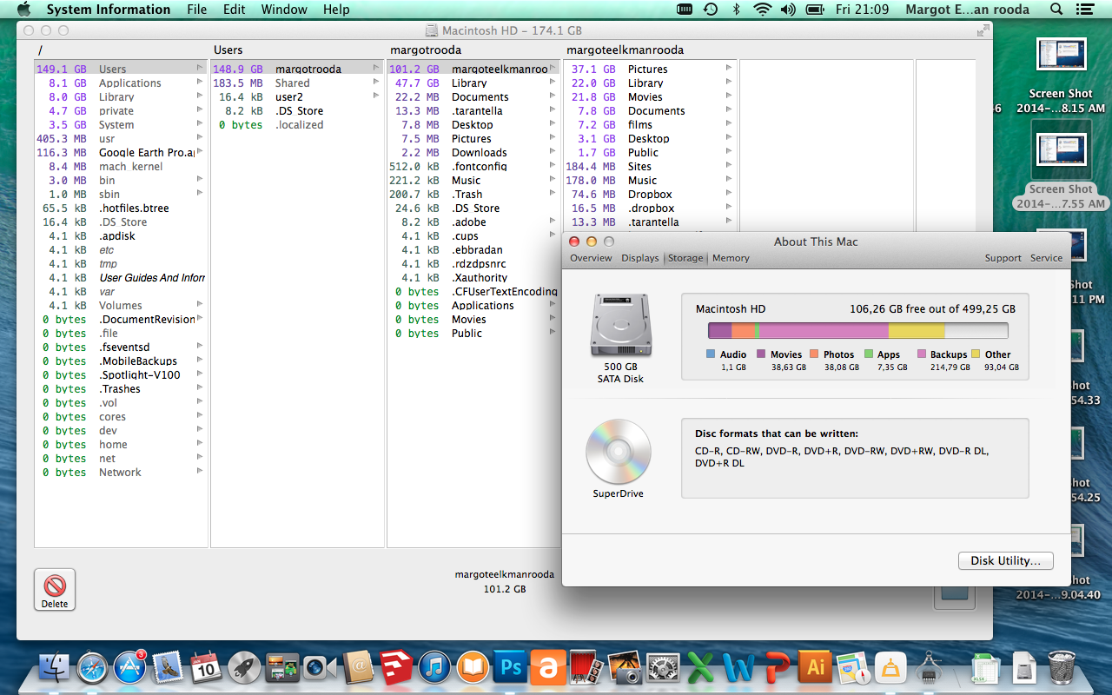The image size is (1112, 695).
Task: Expand the Volumes folder arrow
Action: 200,305
